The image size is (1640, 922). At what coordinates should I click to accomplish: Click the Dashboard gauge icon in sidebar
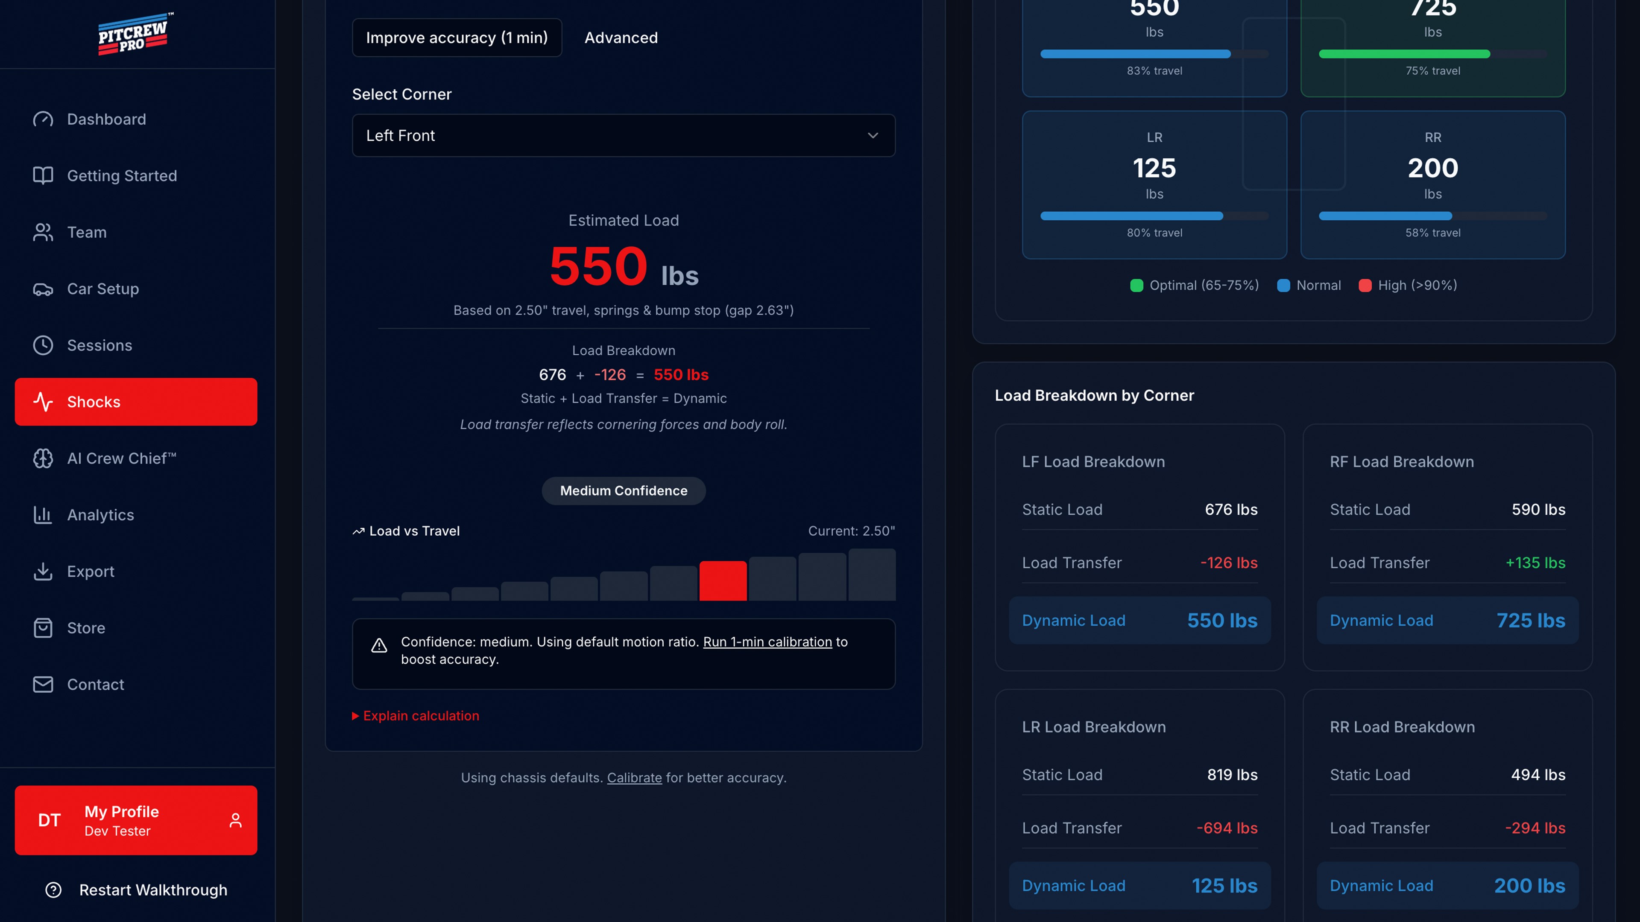pyautogui.click(x=43, y=119)
